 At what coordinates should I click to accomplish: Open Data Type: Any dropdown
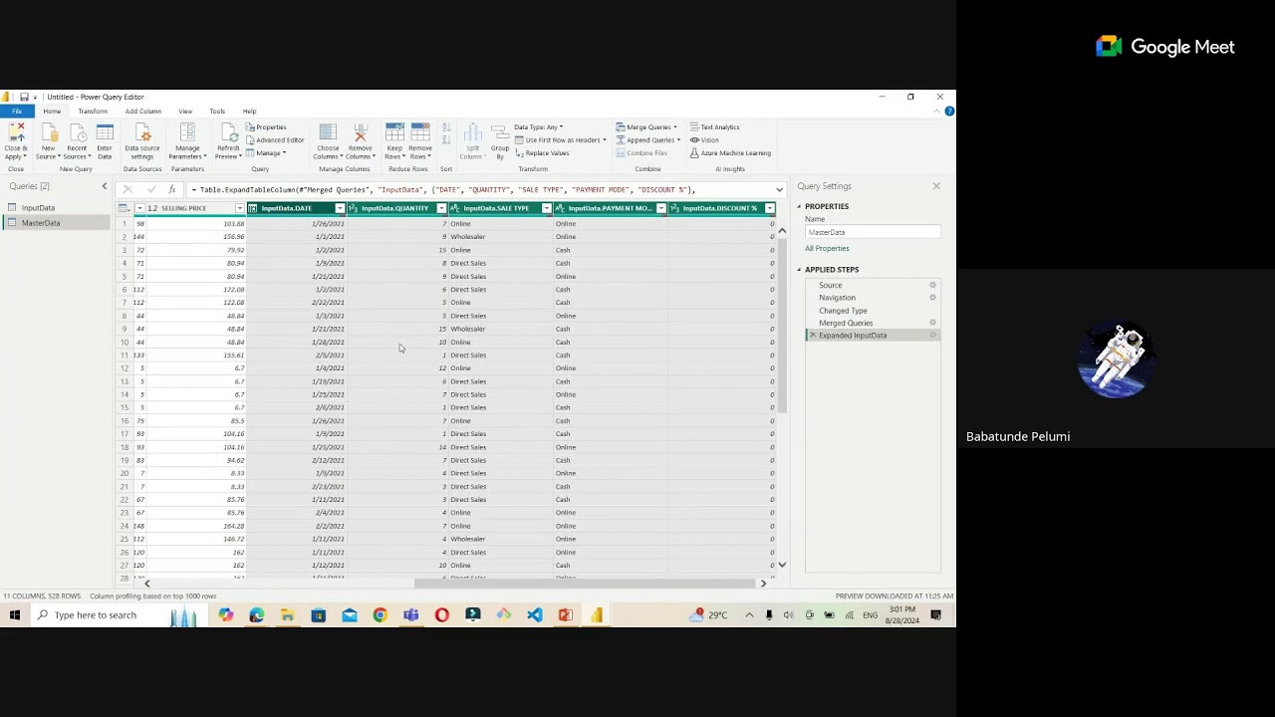point(538,127)
